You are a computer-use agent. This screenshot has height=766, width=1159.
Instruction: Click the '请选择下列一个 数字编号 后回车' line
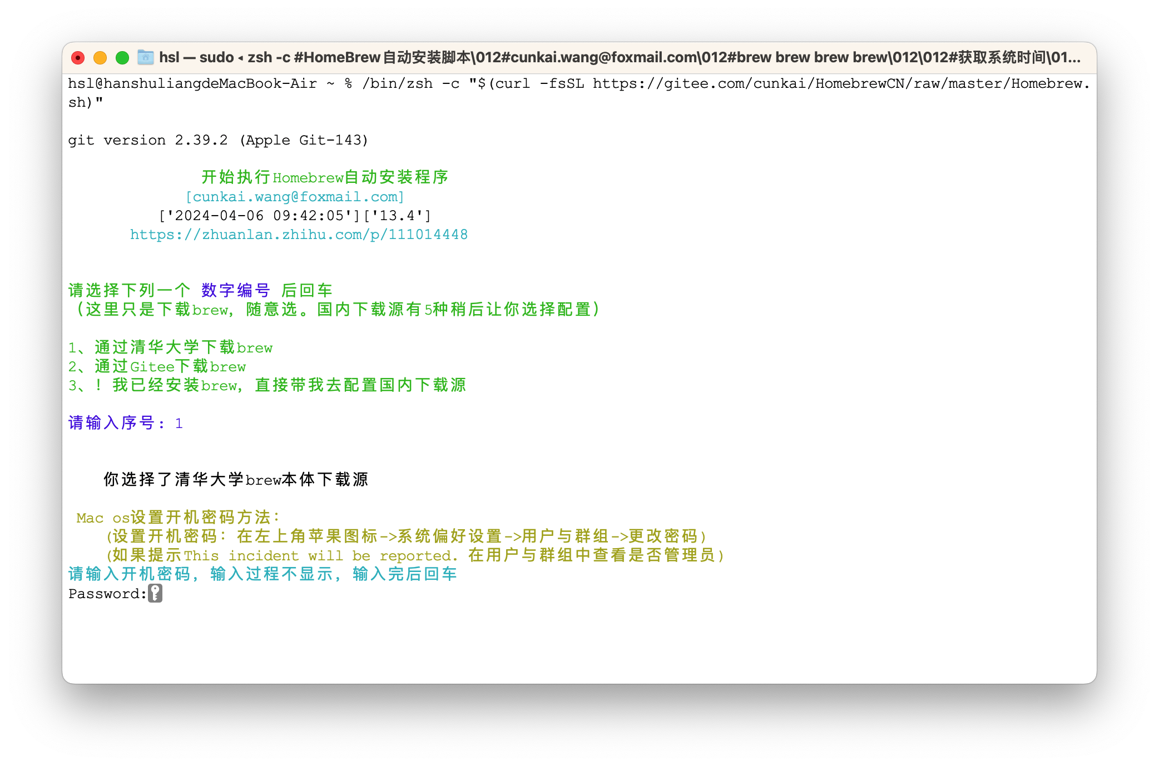200,290
